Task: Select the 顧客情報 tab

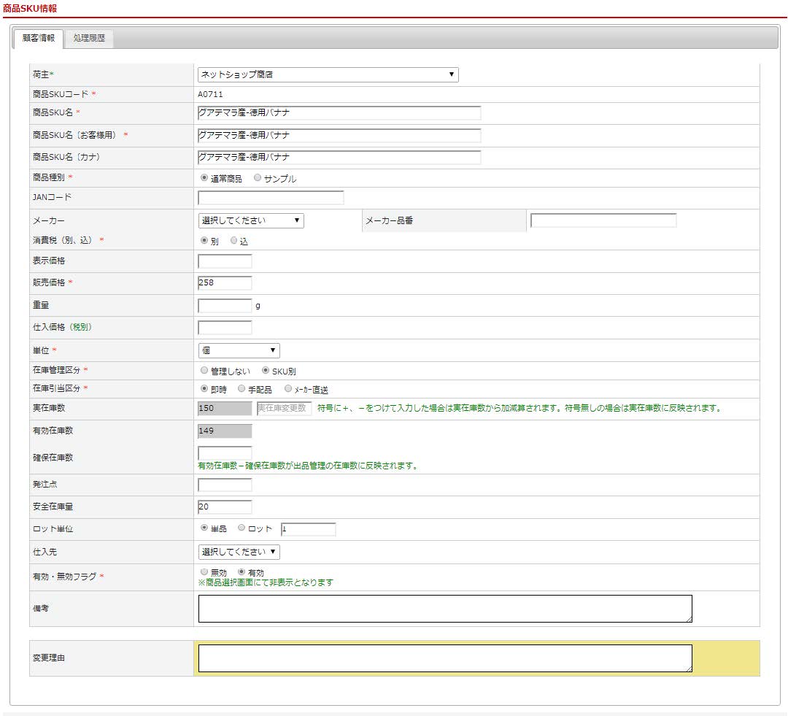Action: coord(39,38)
